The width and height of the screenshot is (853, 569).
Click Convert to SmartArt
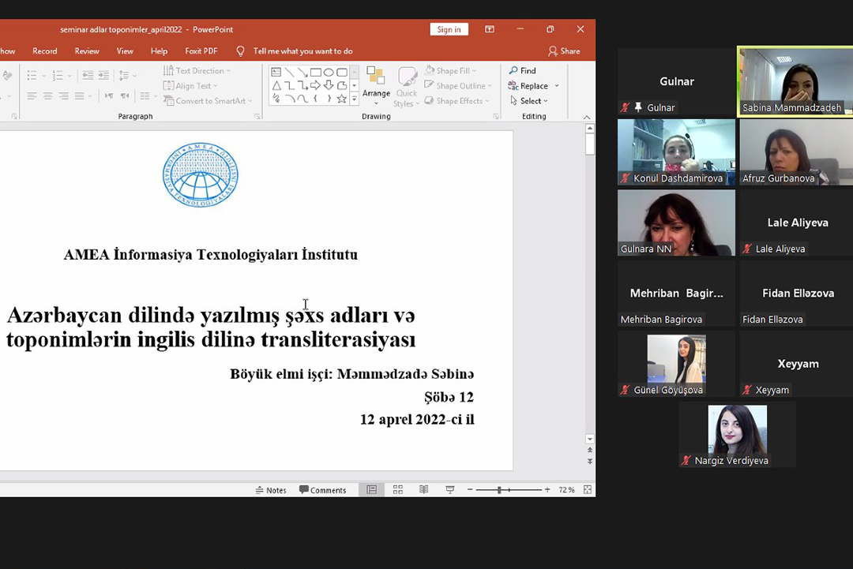[x=208, y=101]
